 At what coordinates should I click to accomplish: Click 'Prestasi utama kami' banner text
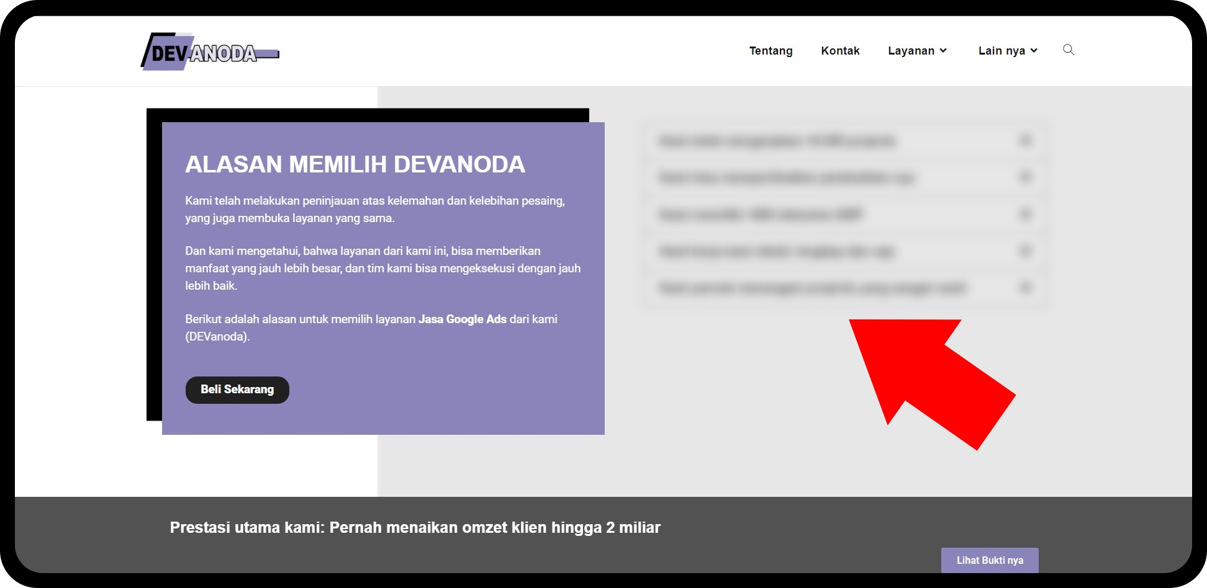pos(415,528)
